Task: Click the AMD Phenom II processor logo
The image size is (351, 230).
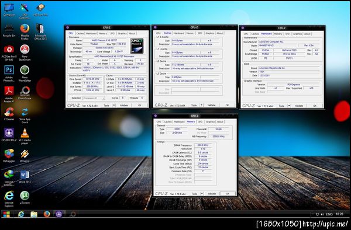Action: coord(137,46)
